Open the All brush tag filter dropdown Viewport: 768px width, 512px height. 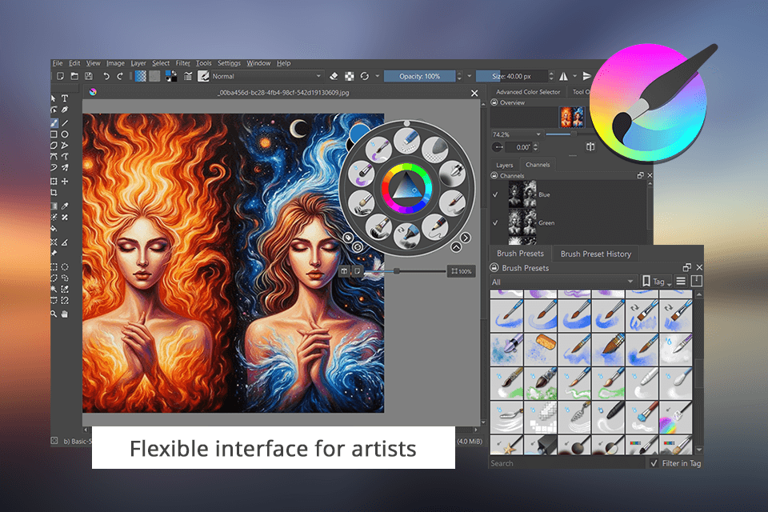[x=563, y=282]
